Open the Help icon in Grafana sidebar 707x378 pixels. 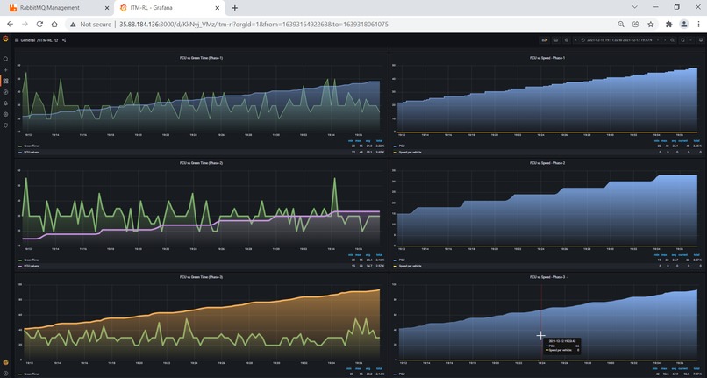click(x=5, y=373)
